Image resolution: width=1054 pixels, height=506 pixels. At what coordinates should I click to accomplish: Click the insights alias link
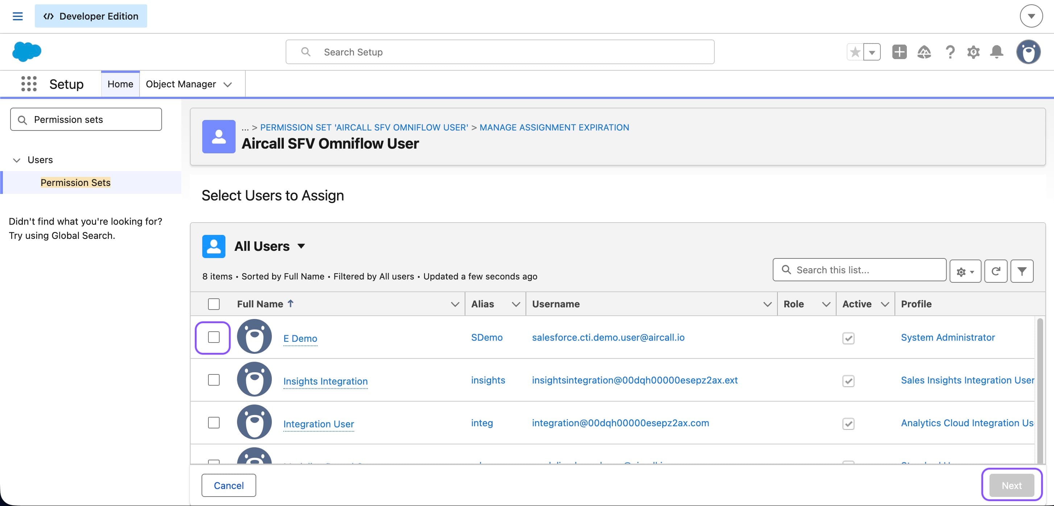[488, 380]
